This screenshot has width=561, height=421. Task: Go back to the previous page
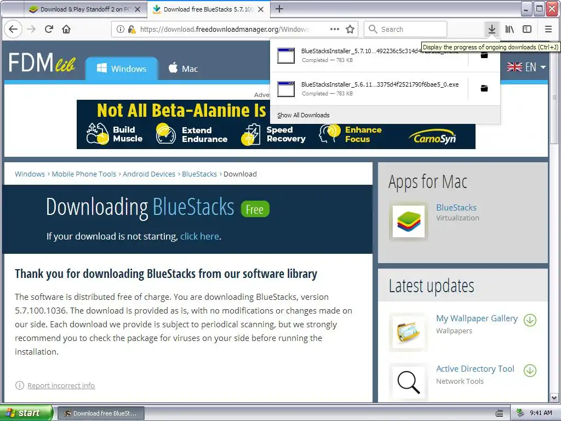[13, 29]
